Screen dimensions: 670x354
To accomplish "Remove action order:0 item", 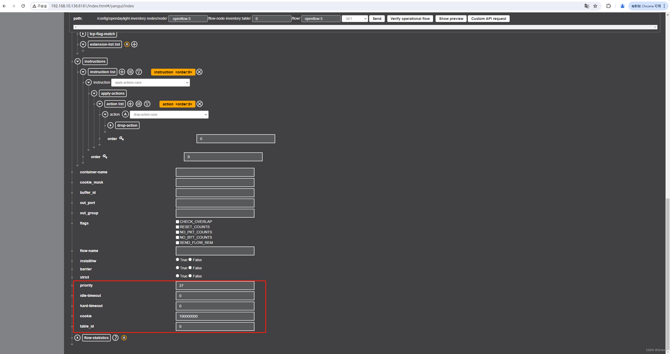I will click(200, 104).
